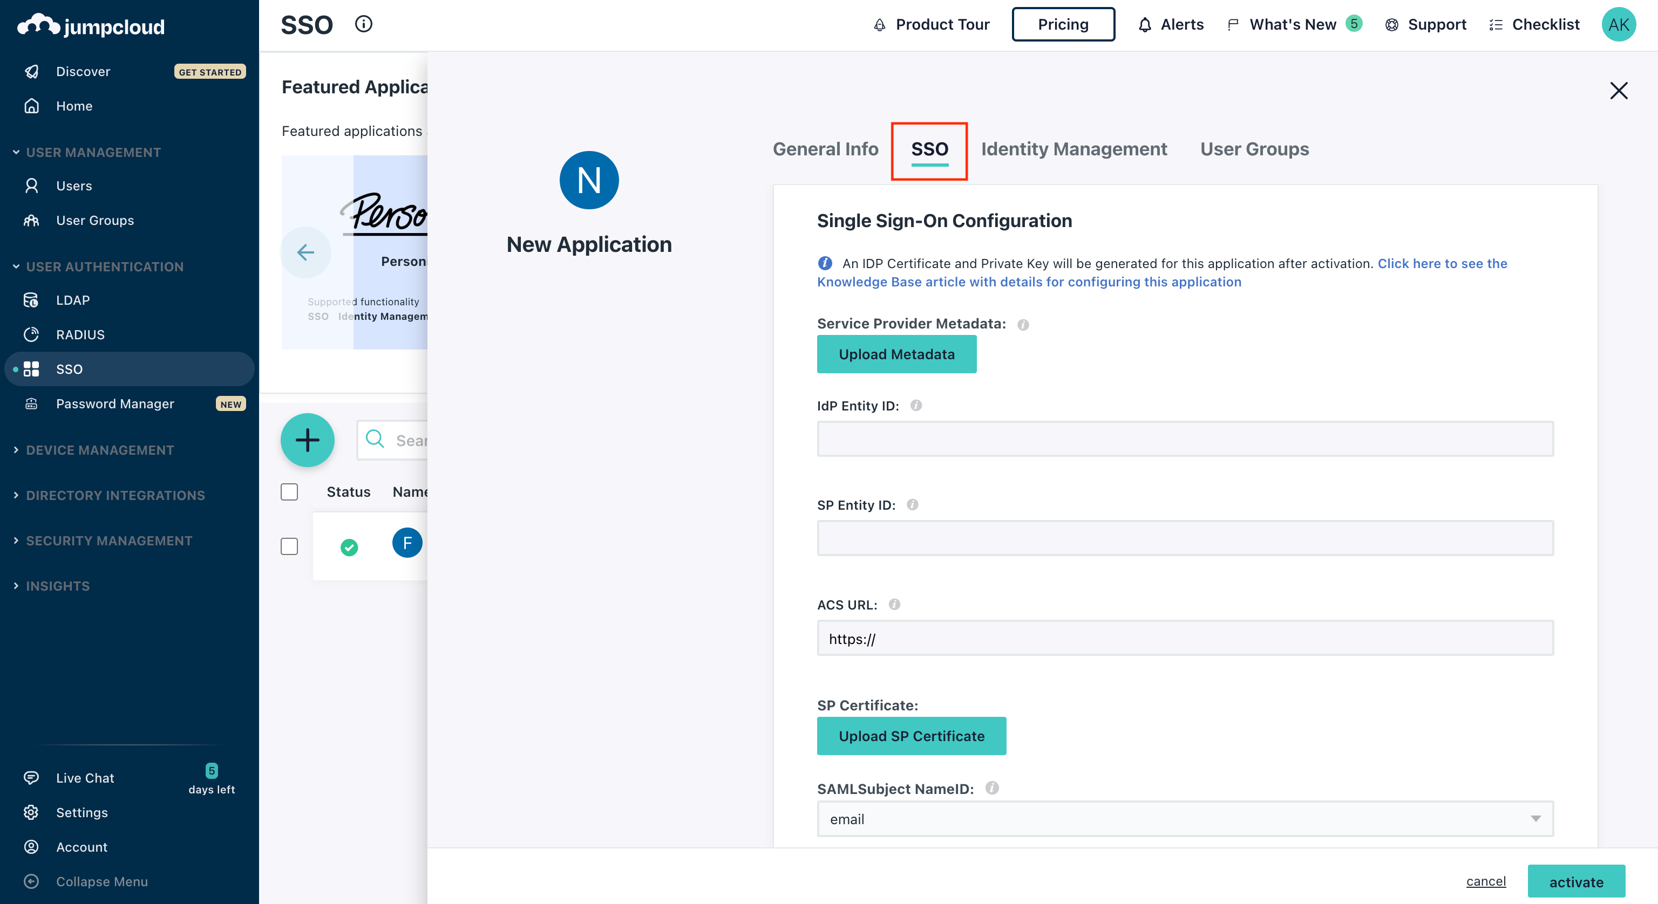The height and width of the screenshot is (904, 1658).
Task: Click Upload Metadata button
Action: (896, 354)
